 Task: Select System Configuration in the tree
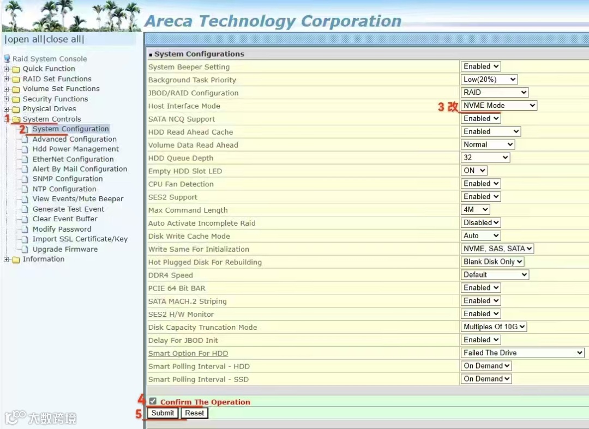pos(70,129)
